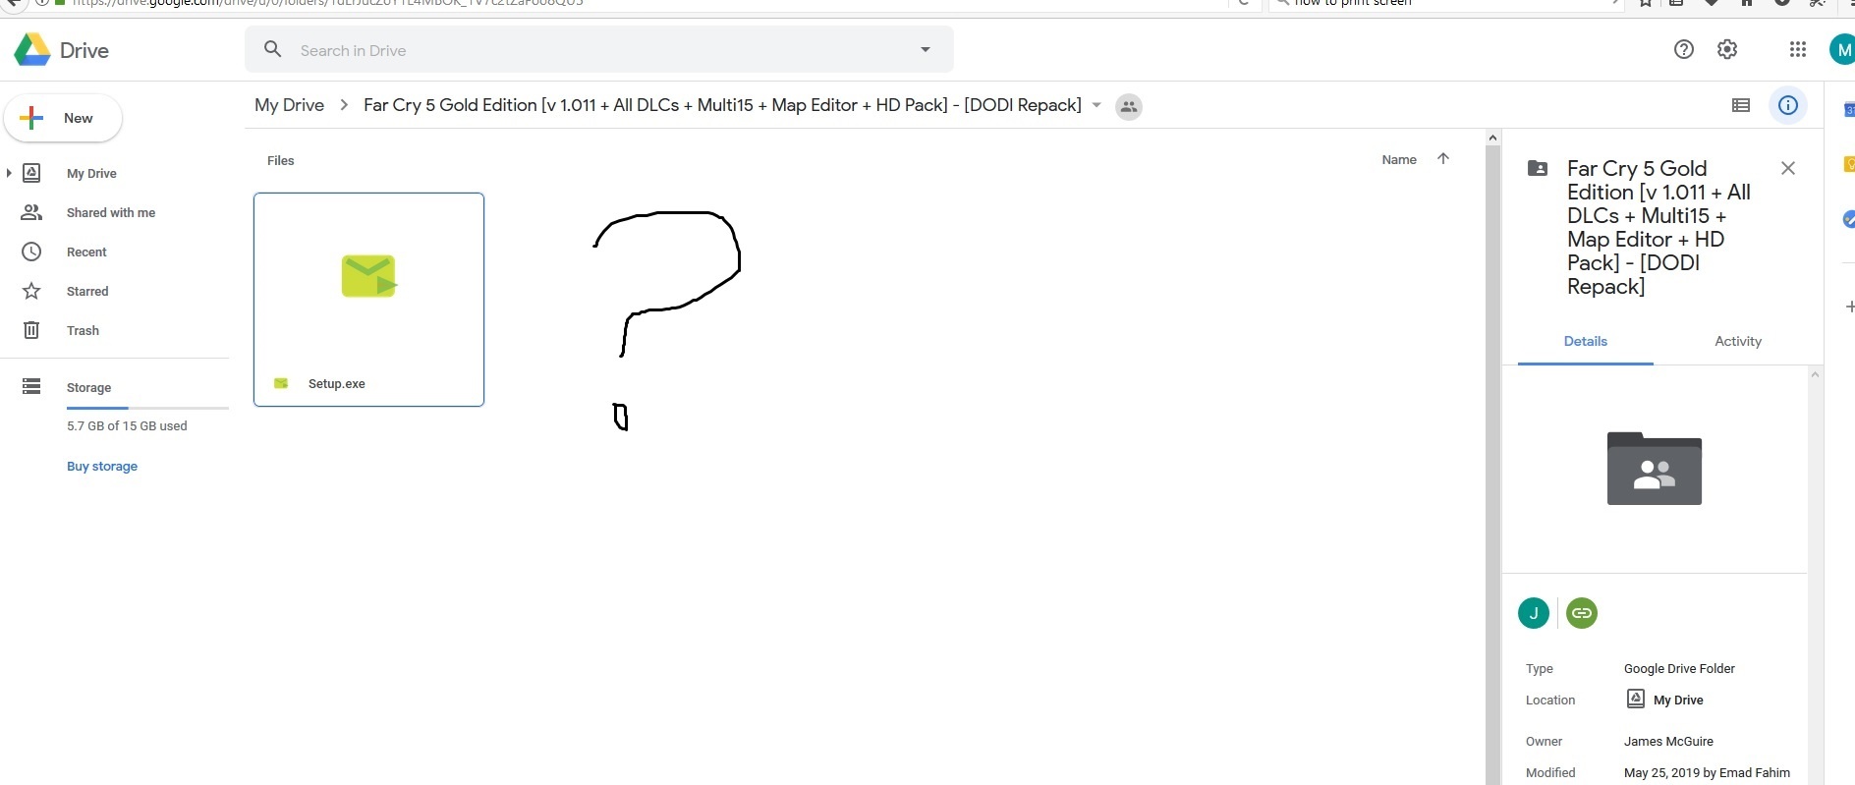The height and width of the screenshot is (785, 1855).
Task: Toggle the view details info icon
Action: [1787, 105]
